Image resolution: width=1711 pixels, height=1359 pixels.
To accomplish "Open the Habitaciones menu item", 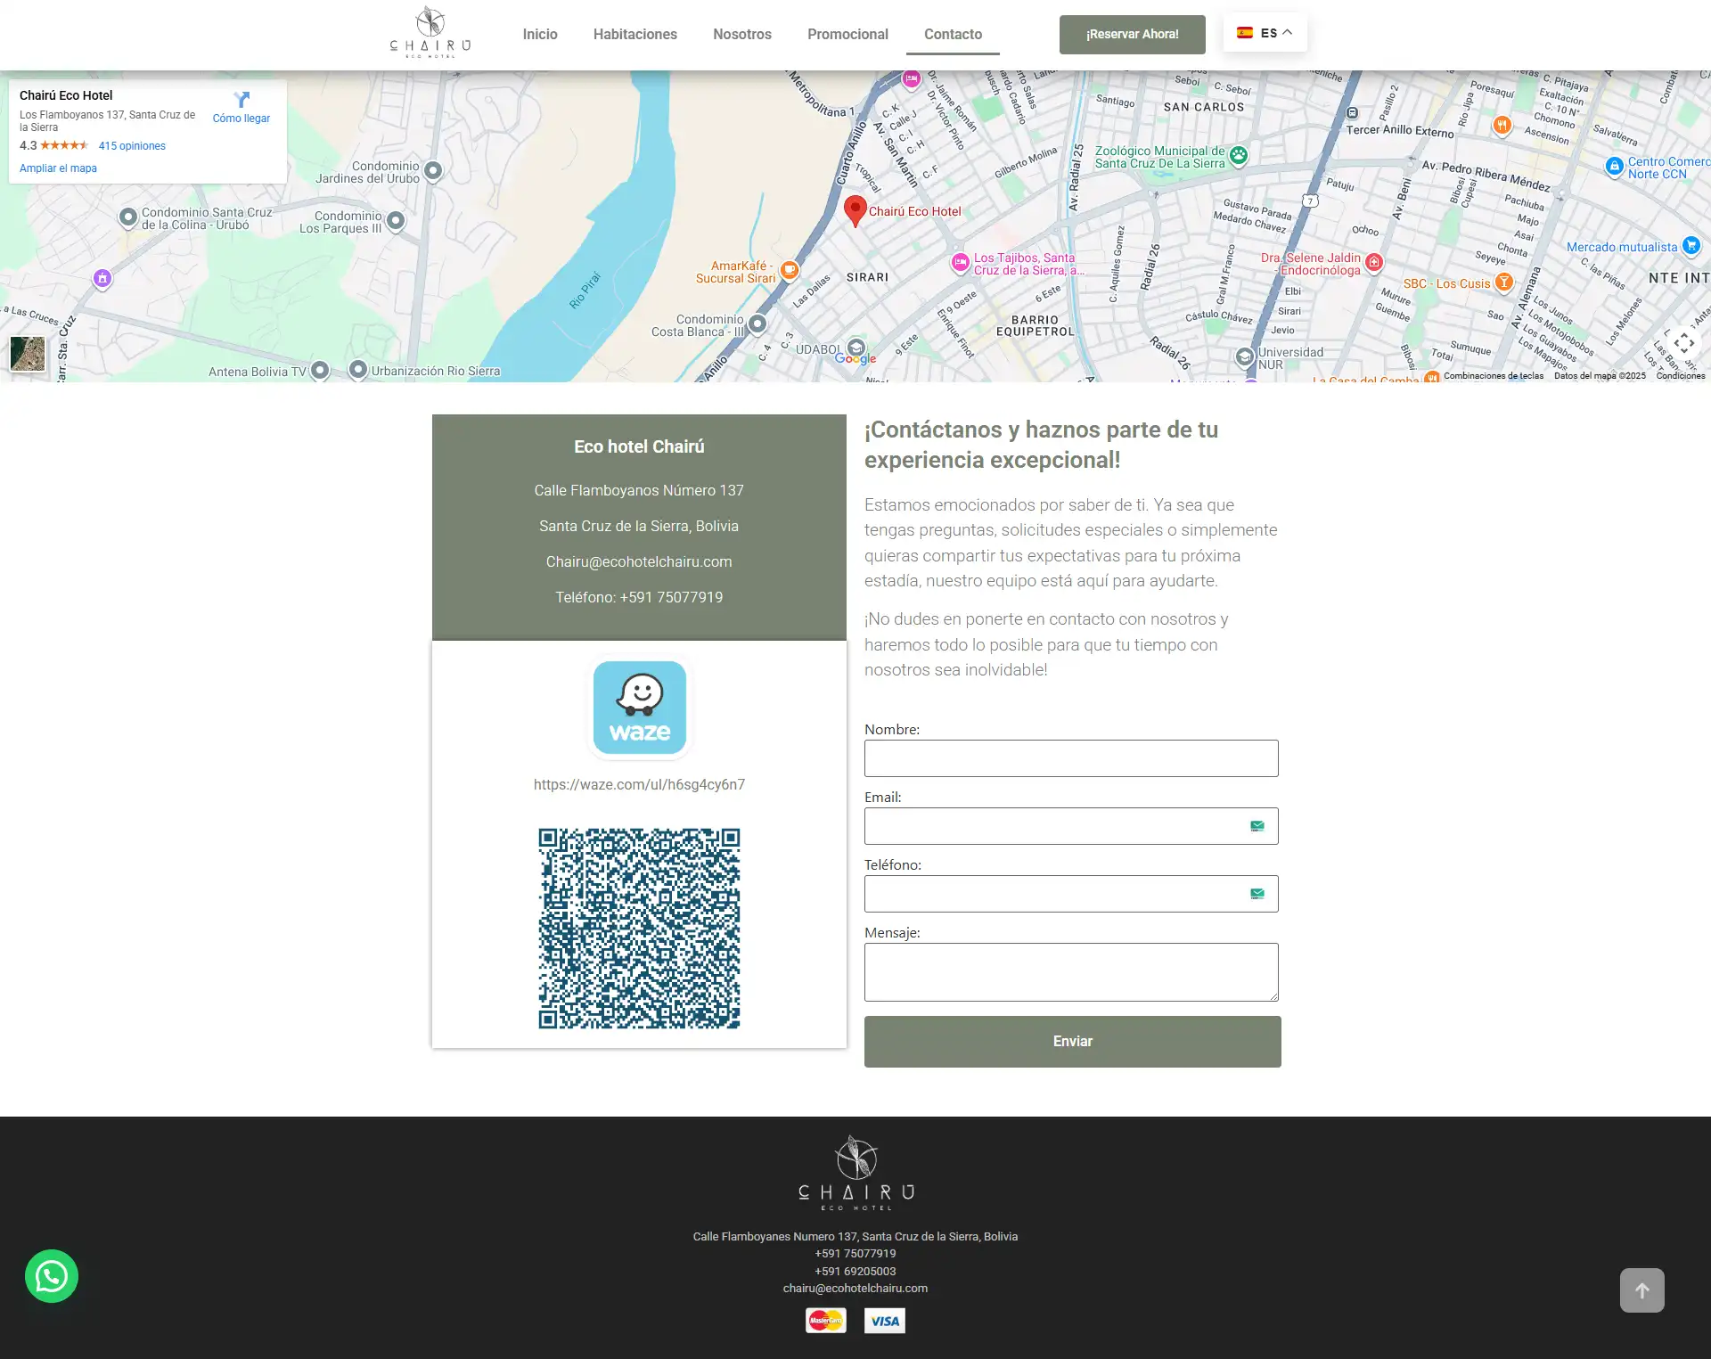I will pyautogui.click(x=634, y=34).
